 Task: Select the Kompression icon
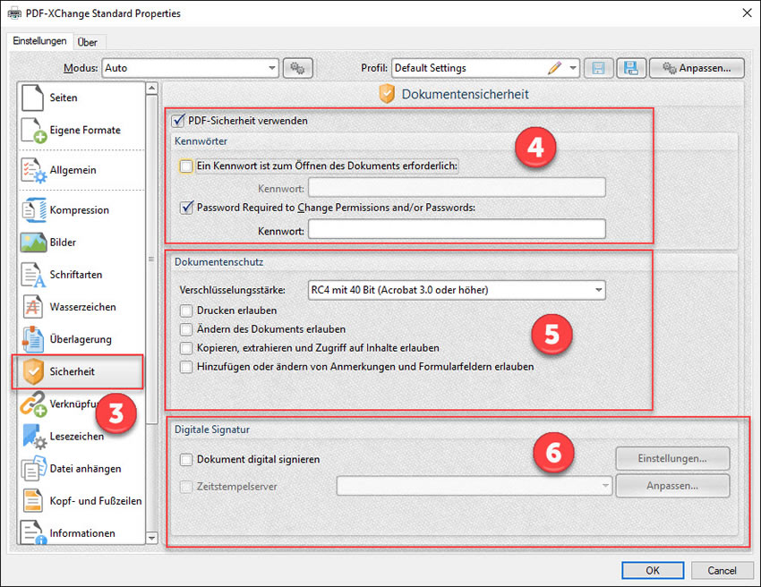click(33, 210)
